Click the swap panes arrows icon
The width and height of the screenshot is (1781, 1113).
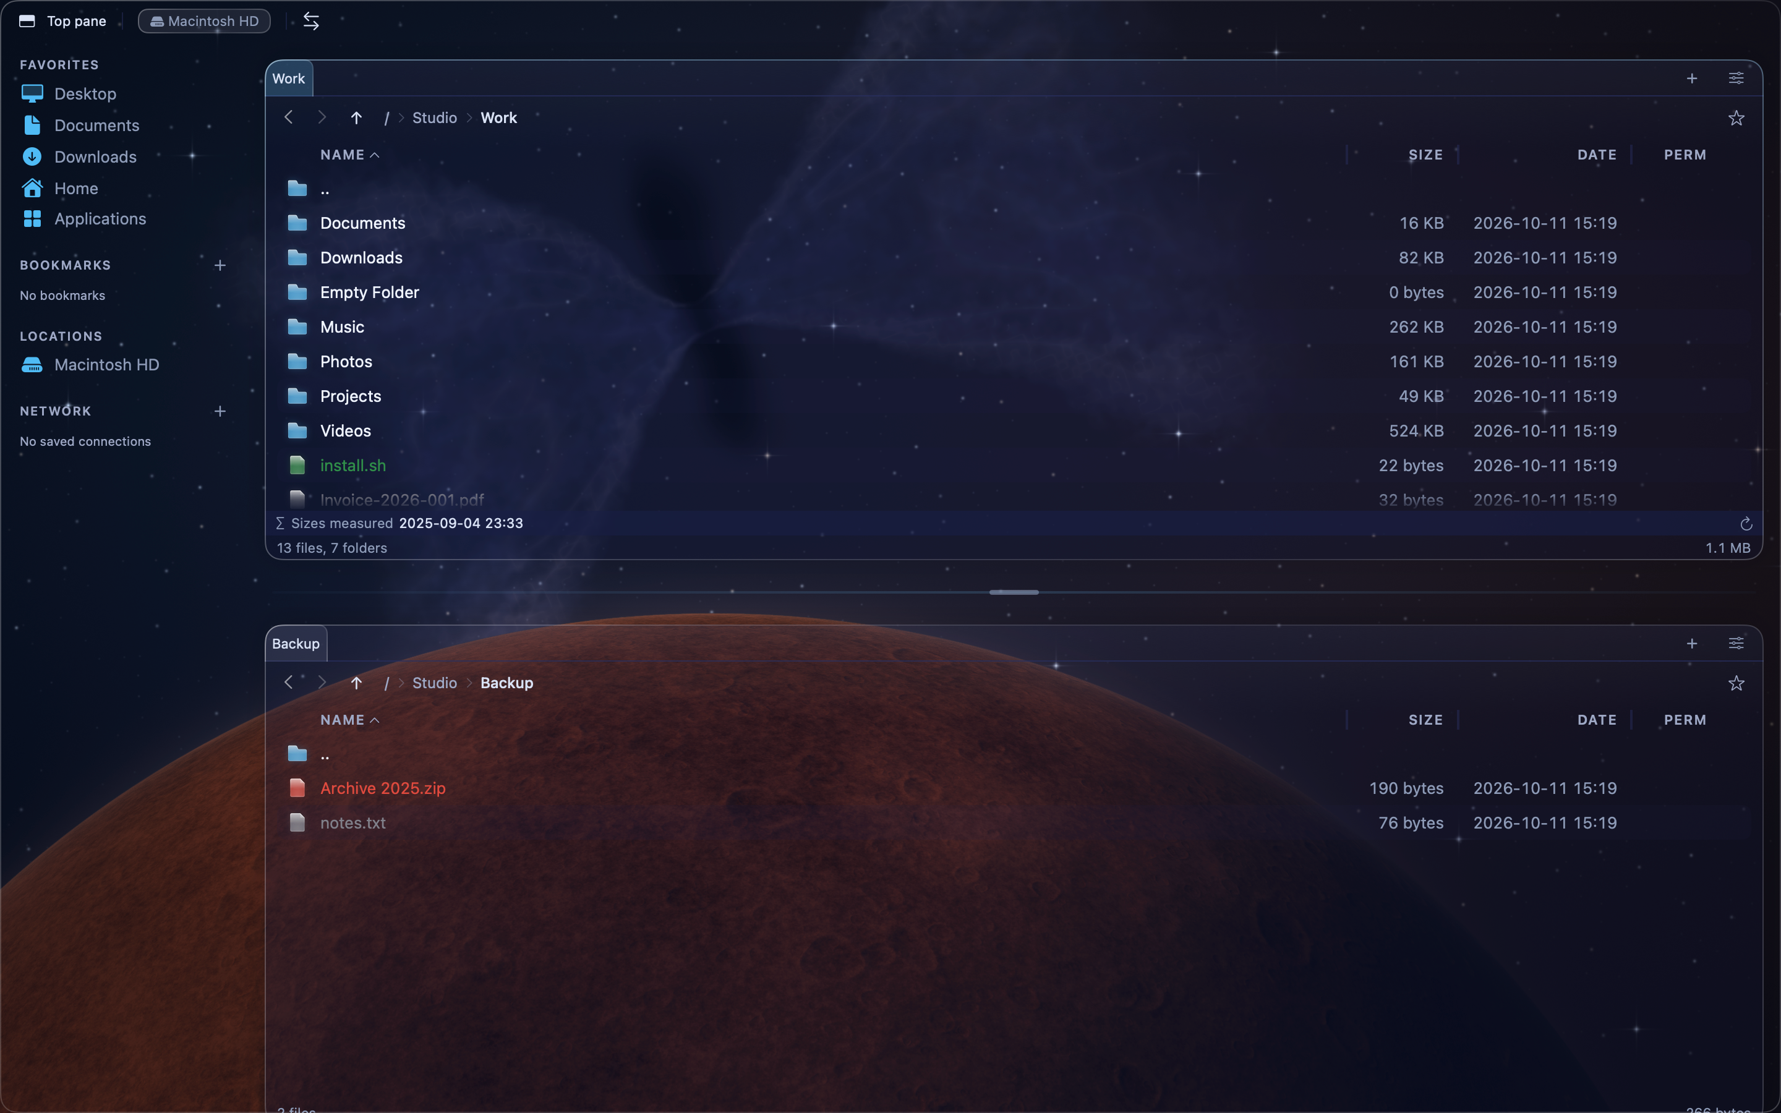[311, 22]
